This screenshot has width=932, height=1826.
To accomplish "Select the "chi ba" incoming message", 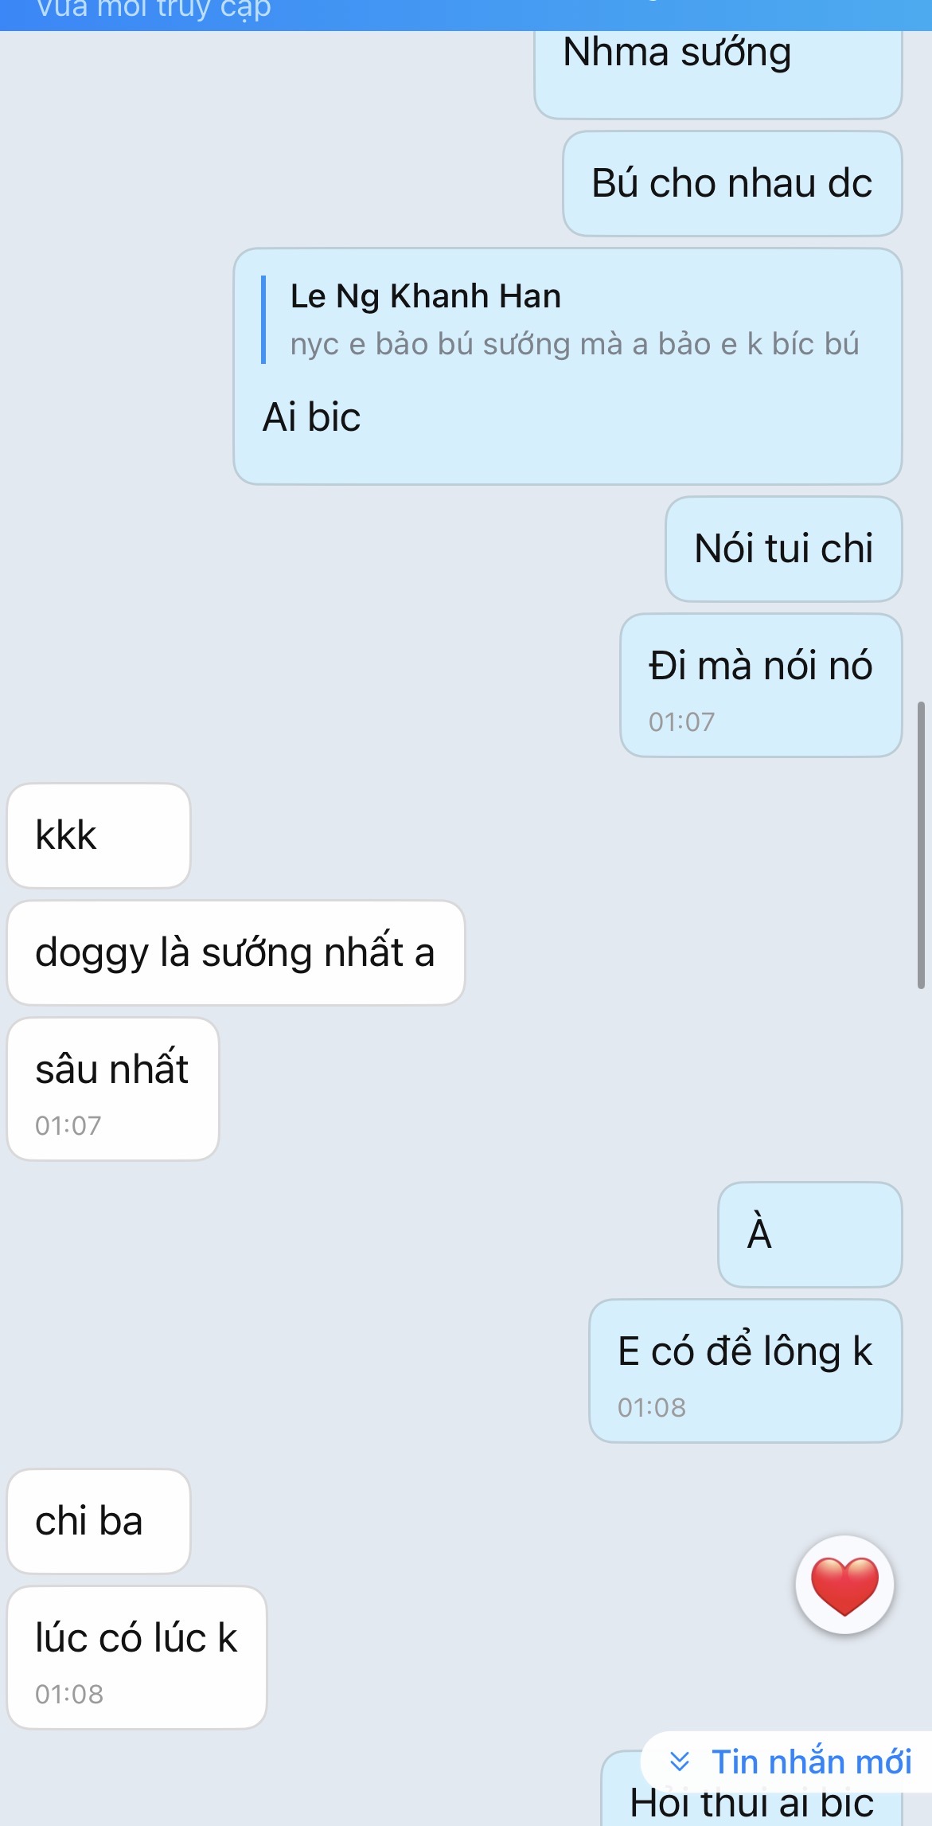I will [x=99, y=1521].
